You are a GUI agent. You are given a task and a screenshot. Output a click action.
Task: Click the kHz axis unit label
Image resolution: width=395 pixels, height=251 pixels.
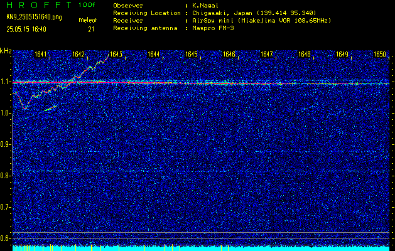pyautogui.click(x=6, y=51)
